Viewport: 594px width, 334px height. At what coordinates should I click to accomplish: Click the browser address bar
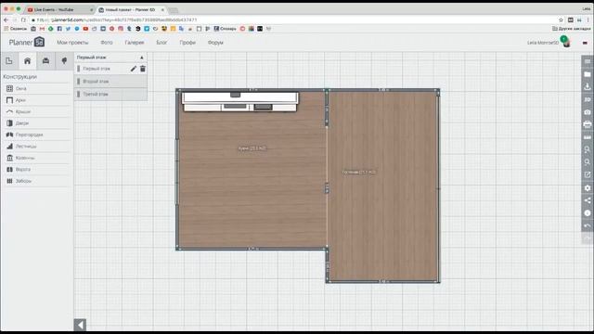(291, 19)
